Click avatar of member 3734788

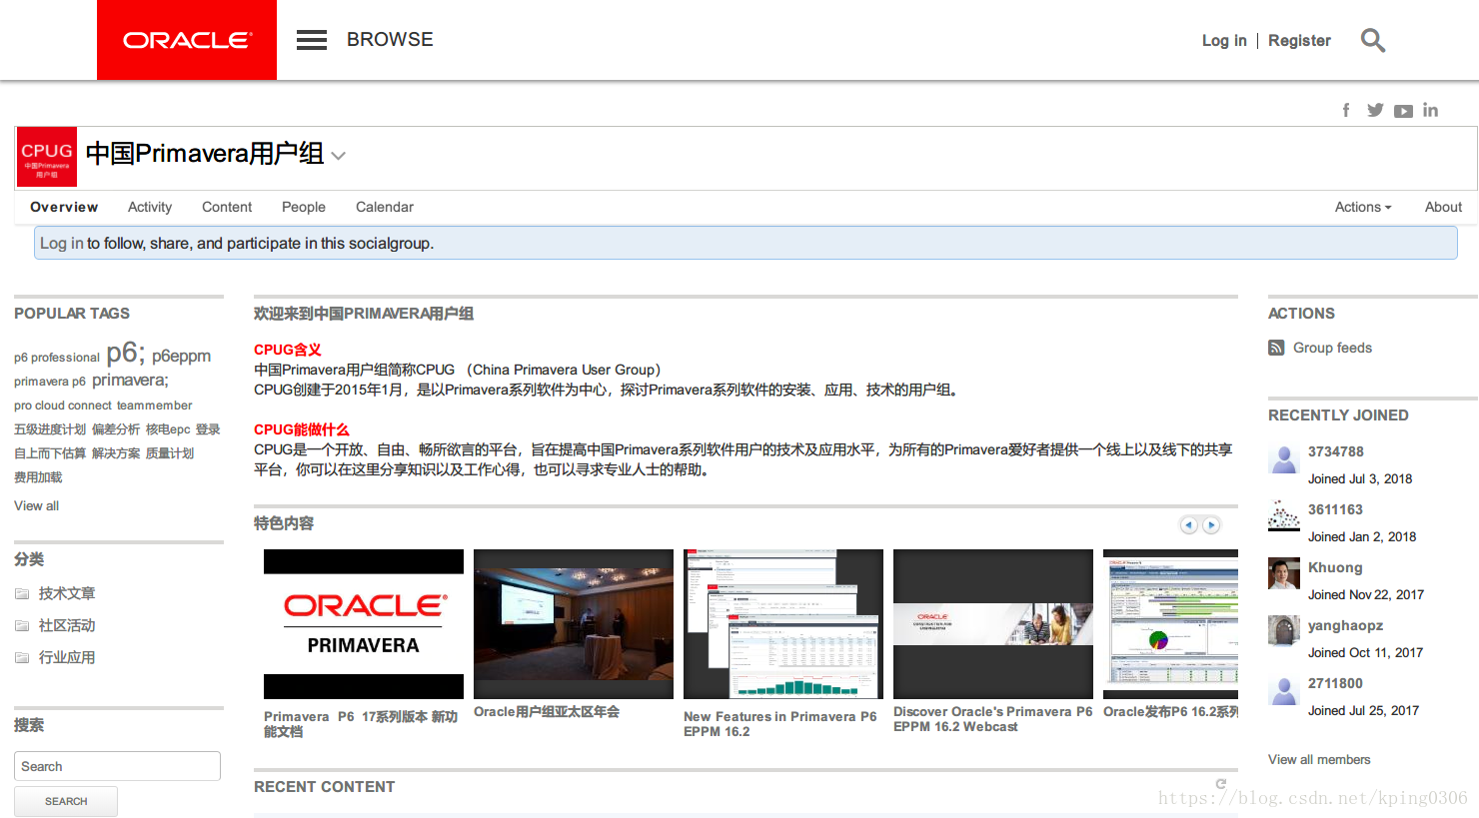(1284, 458)
